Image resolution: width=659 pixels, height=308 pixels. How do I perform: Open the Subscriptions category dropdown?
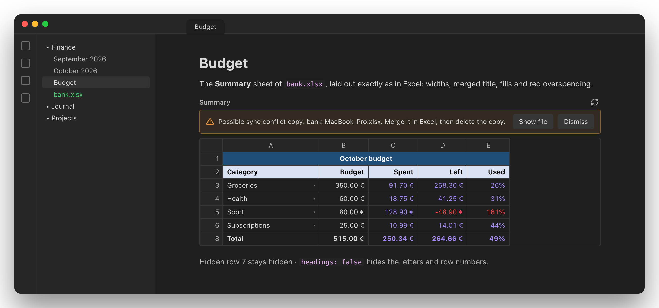click(314, 226)
